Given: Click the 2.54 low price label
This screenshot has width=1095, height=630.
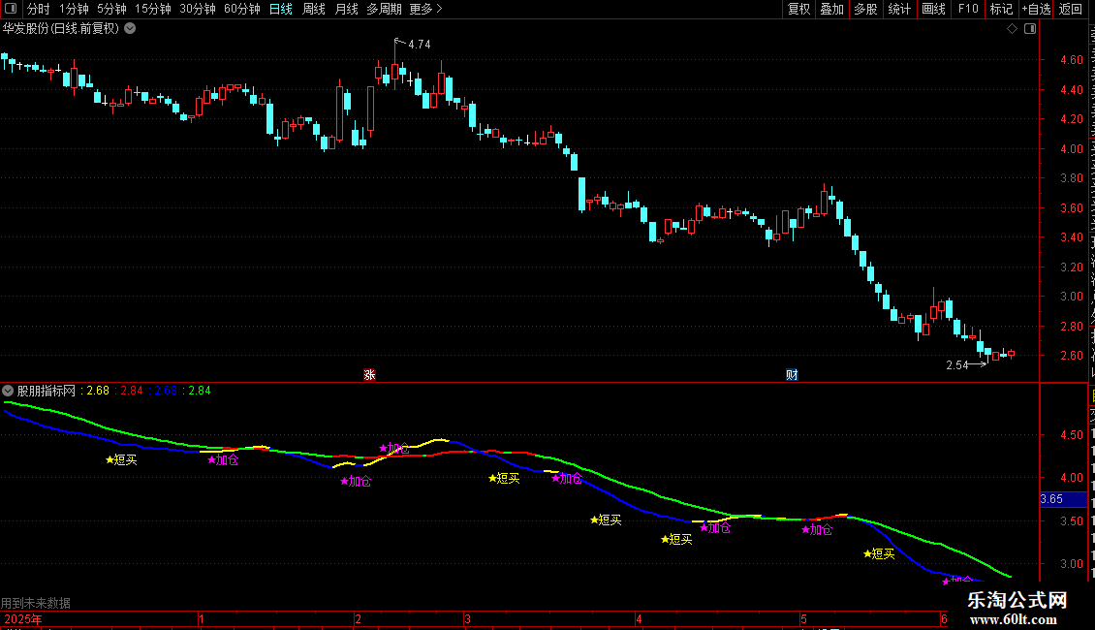Looking at the screenshot, I should [956, 365].
